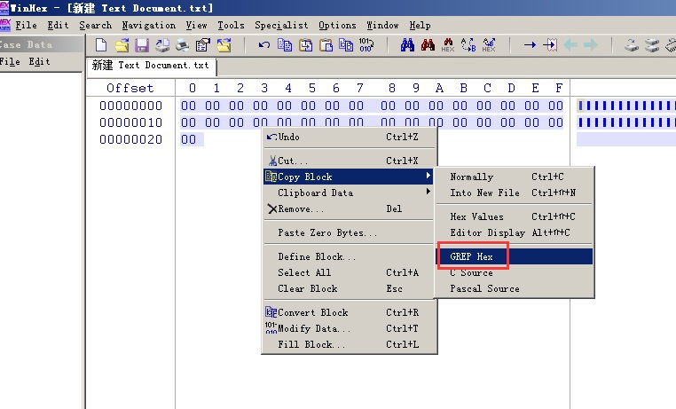676x409 pixels.
Task: Click offset row 00000010 label
Action: [x=130, y=122]
